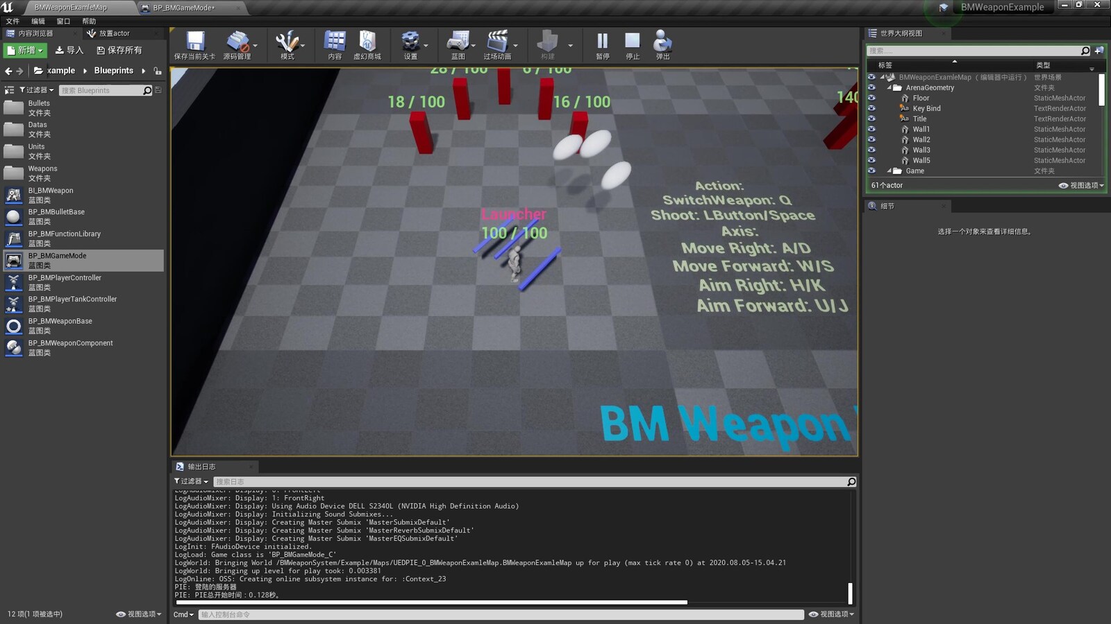Hide the Wall1 actor with its eye toggle
The image size is (1111, 624).
(x=871, y=129)
